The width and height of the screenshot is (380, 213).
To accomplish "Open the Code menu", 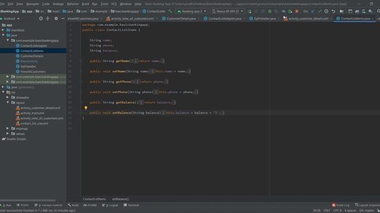I will coord(46,4).
